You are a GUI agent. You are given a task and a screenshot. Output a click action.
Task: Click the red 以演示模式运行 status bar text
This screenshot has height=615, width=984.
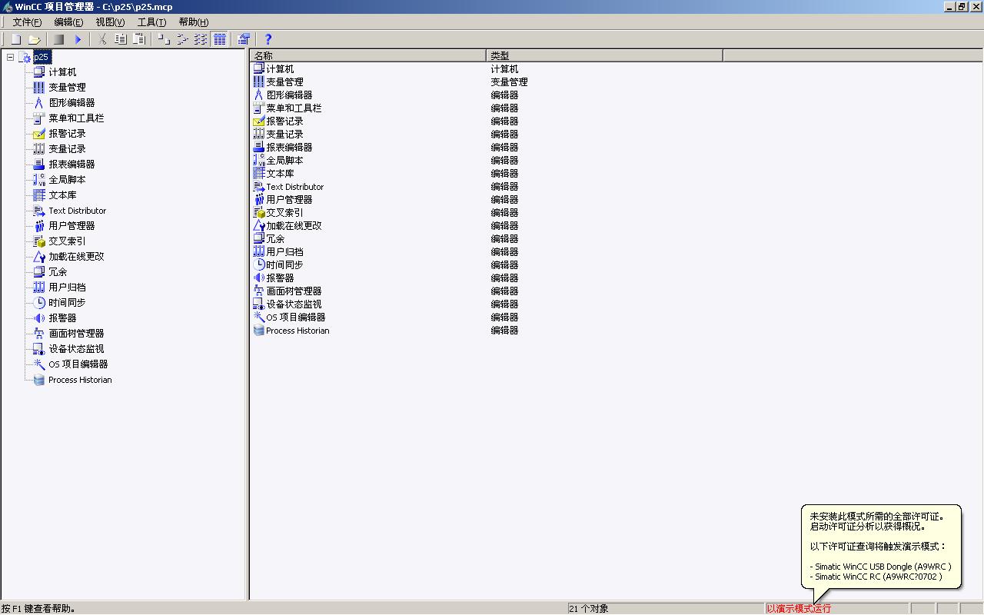pyautogui.click(x=799, y=609)
